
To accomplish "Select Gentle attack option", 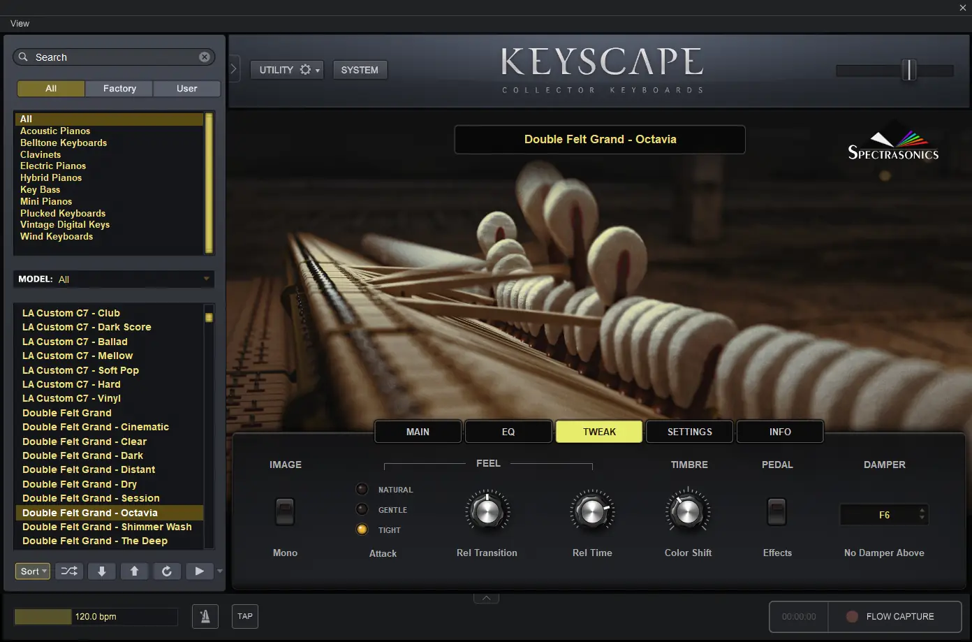I will (362, 509).
